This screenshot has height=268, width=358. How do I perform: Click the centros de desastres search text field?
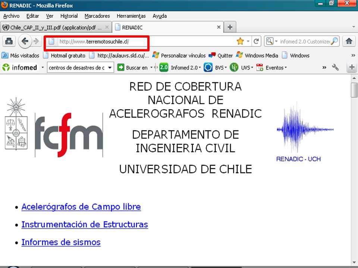point(77,68)
